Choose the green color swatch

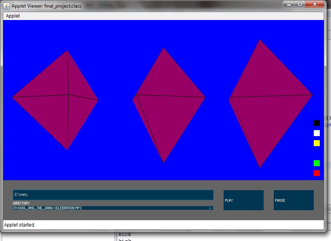(317, 163)
